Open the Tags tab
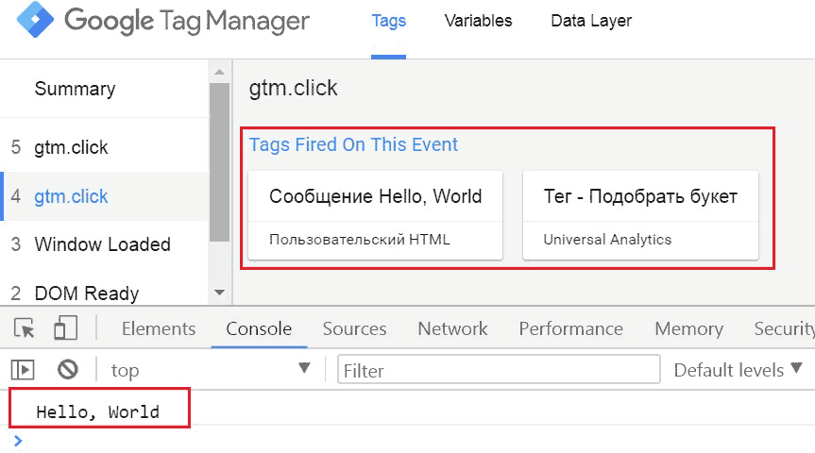The height and width of the screenshot is (453, 815). click(x=388, y=21)
